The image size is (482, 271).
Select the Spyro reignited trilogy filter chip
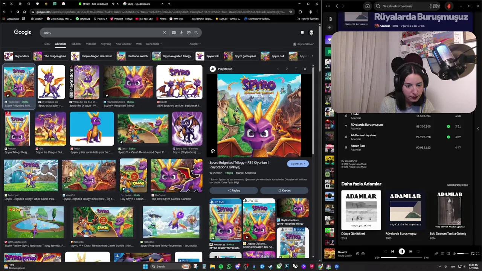coord(173,56)
